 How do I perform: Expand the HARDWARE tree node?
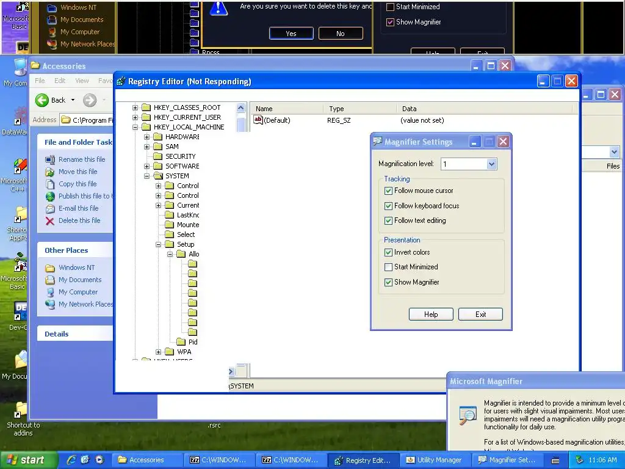[x=146, y=137]
